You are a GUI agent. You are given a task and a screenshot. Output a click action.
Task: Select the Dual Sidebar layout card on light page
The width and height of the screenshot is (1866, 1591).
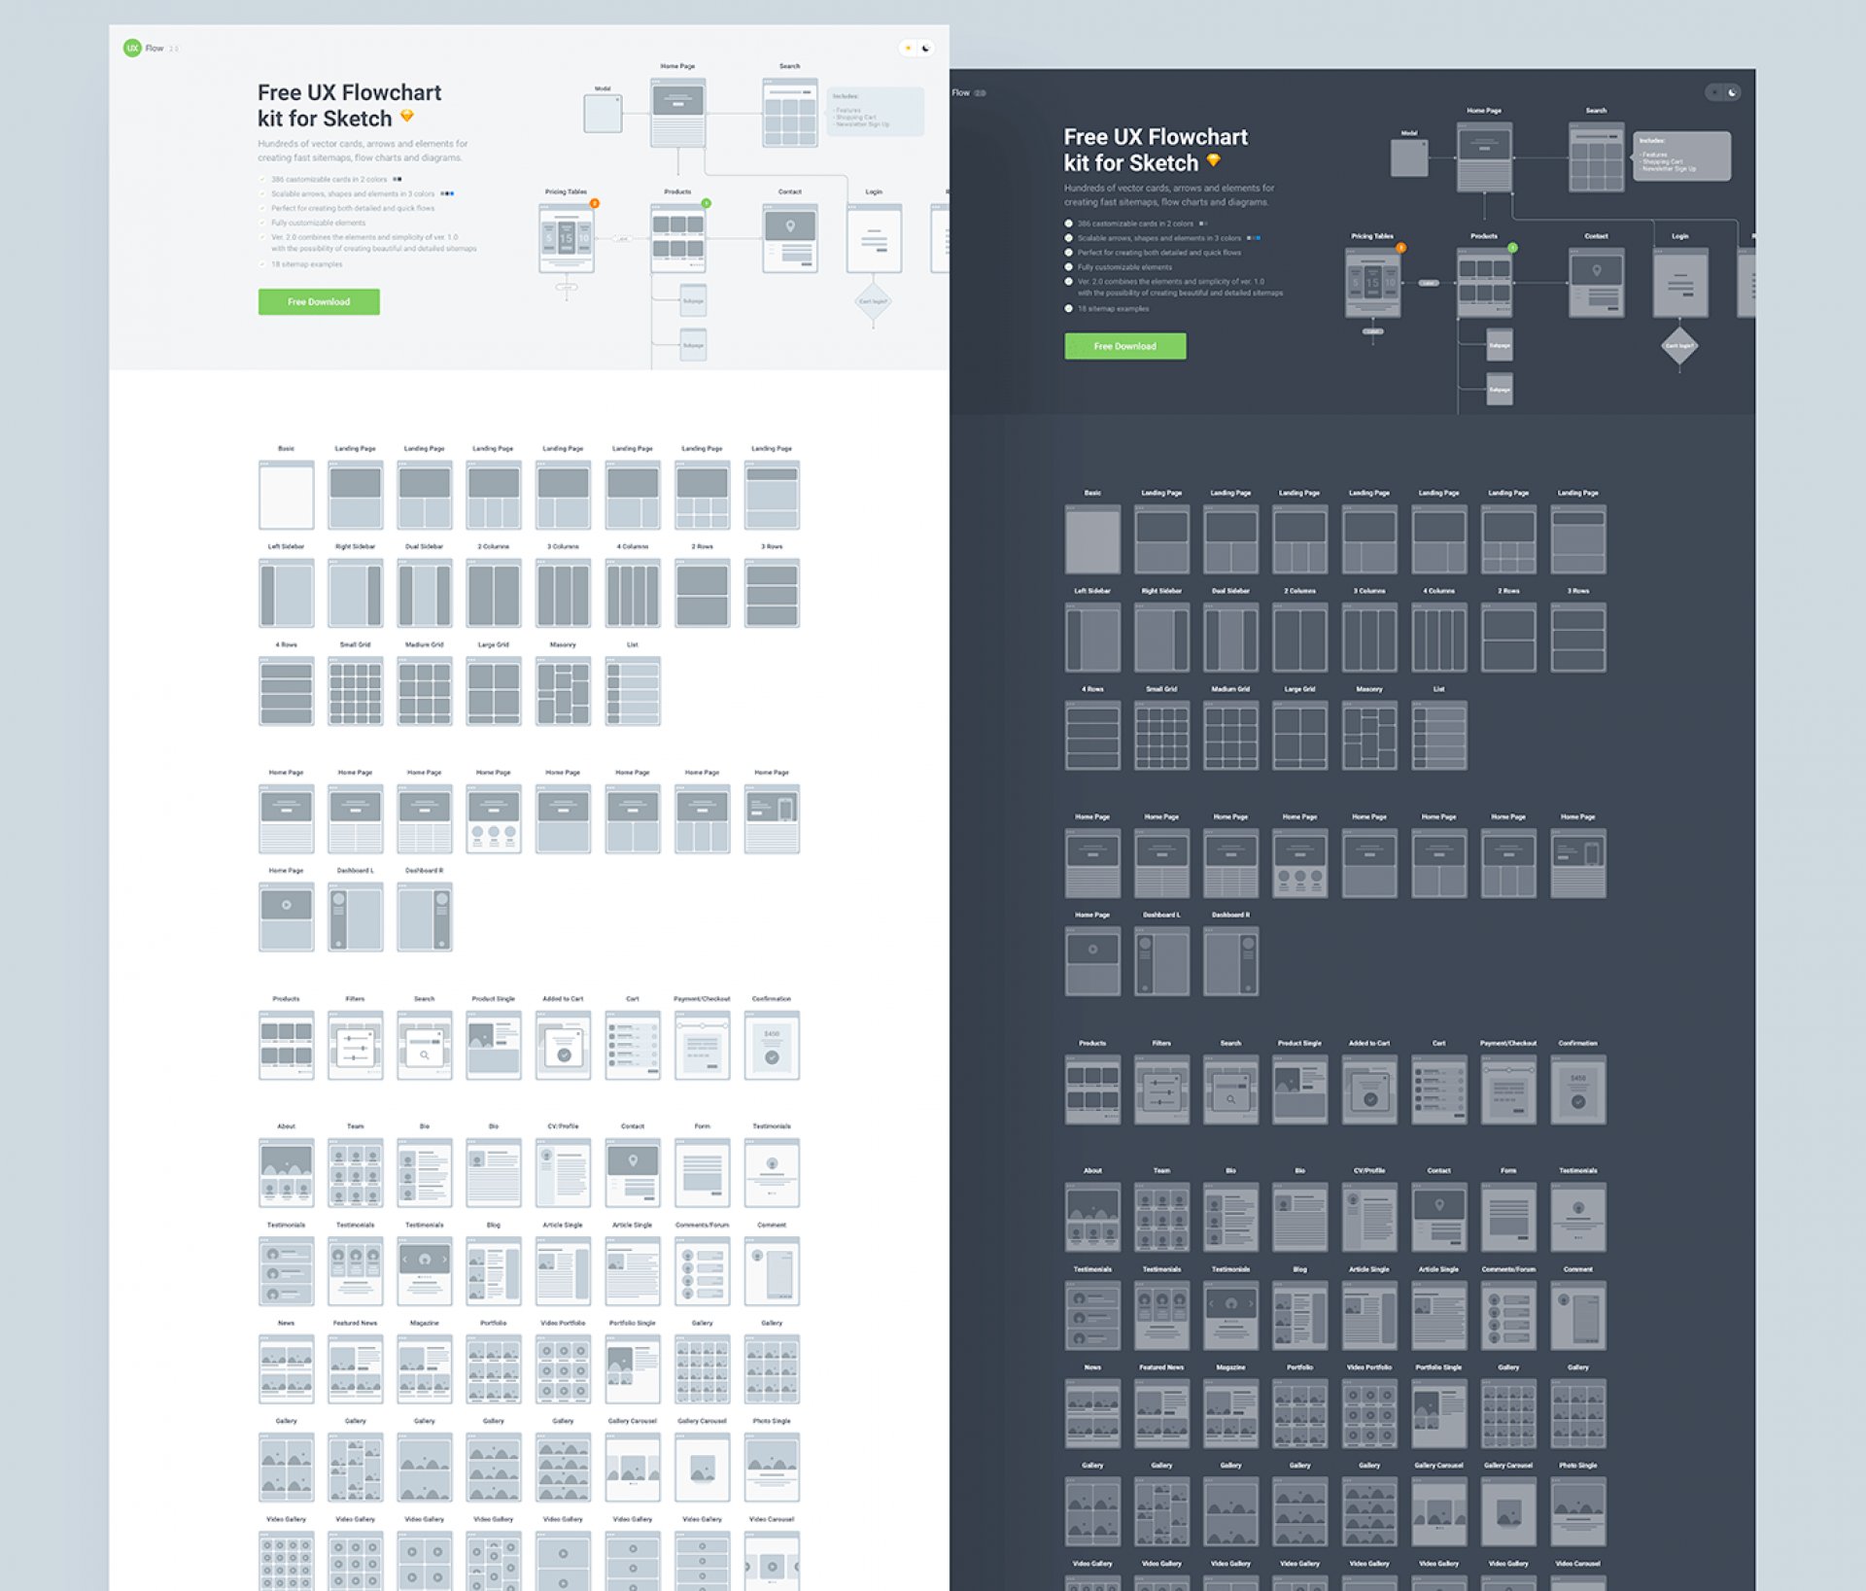click(x=425, y=593)
